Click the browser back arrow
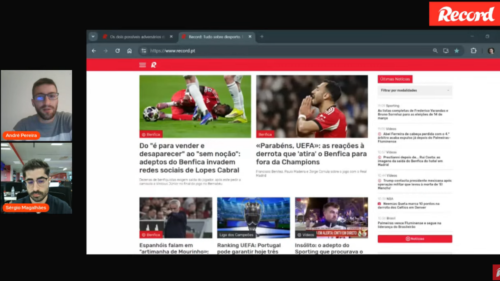Image resolution: width=500 pixels, height=281 pixels. pyautogui.click(x=94, y=51)
